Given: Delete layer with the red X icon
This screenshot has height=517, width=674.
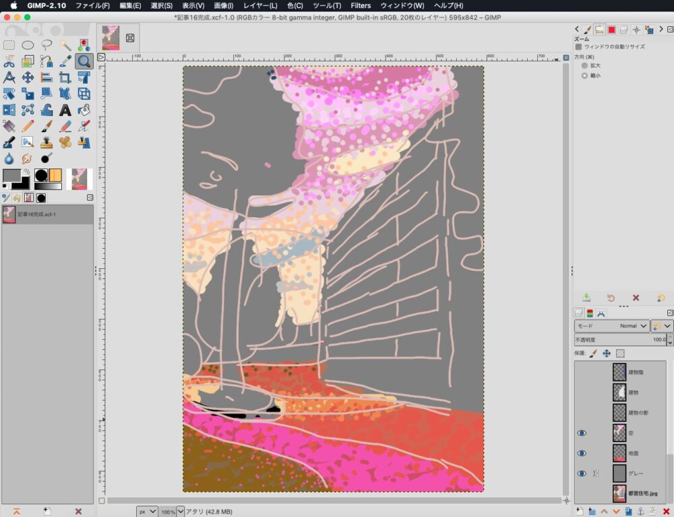Looking at the screenshot, I should 666,511.
